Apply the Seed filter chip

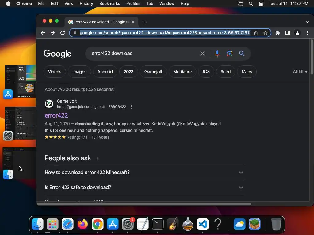(226, 72)
